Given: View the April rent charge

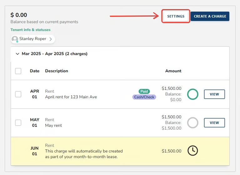Looking at the screenshot, I should point(214,94).
